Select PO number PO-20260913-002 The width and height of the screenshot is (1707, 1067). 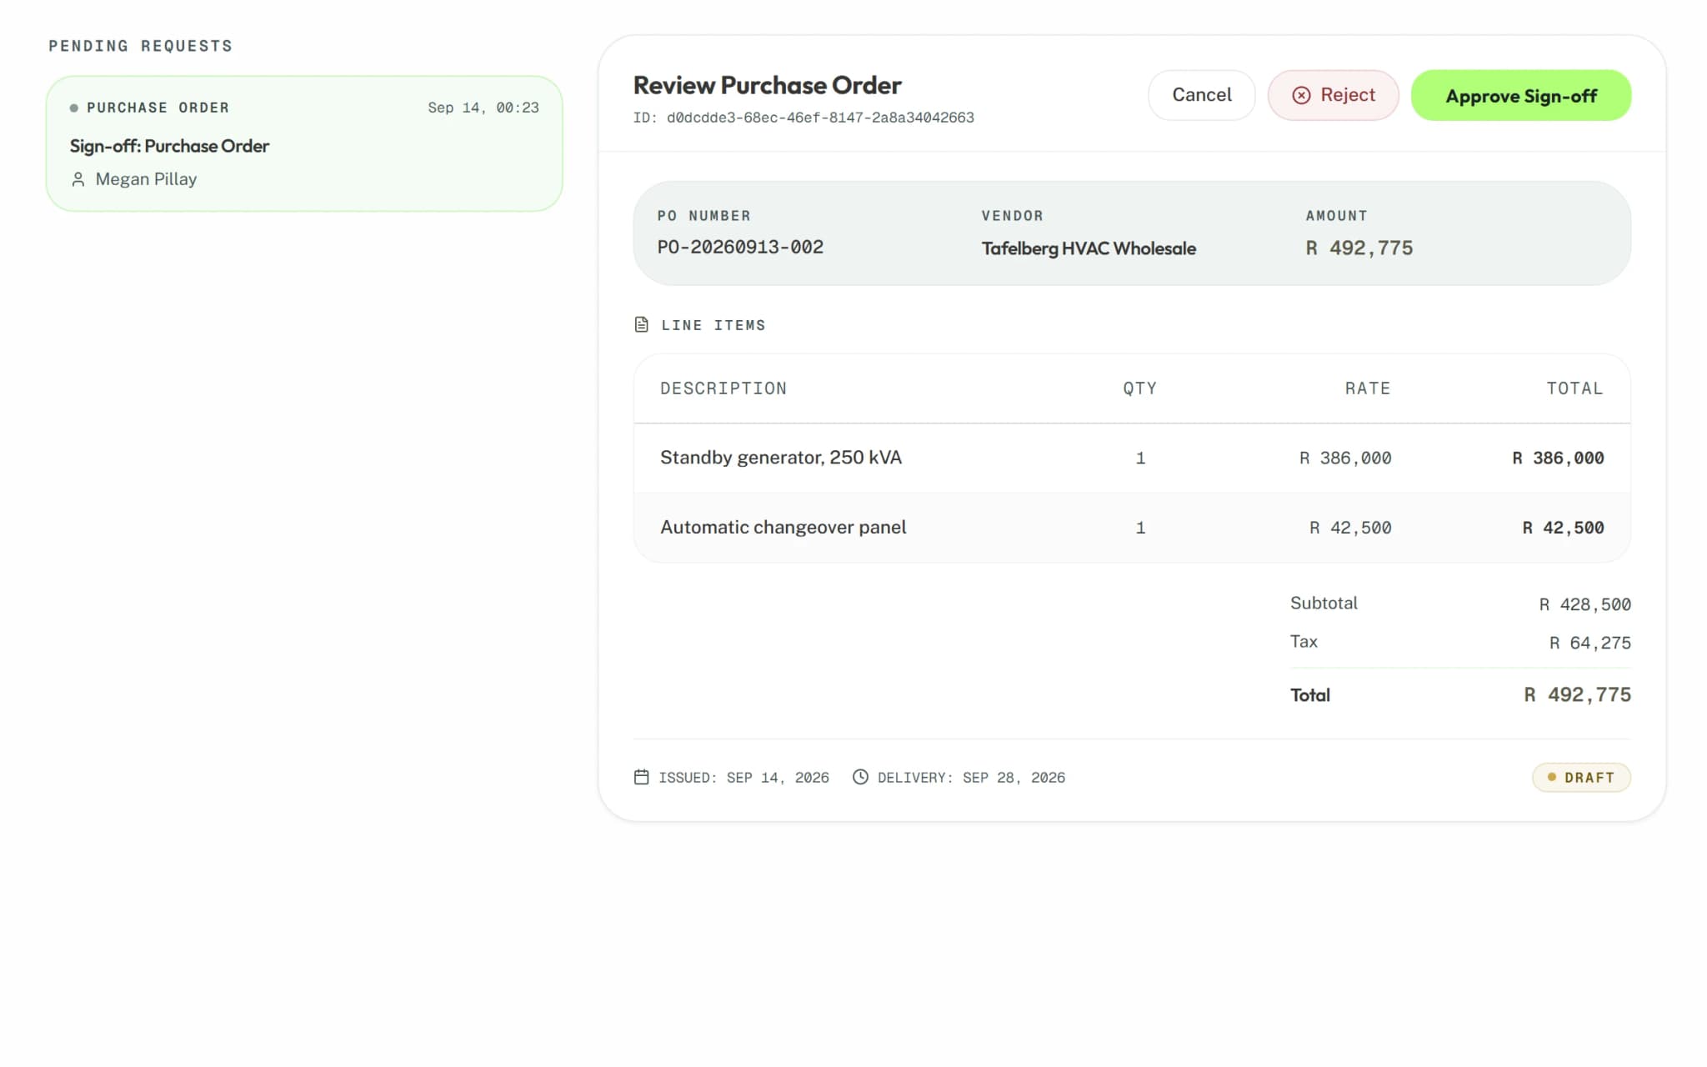coord(740,248)
